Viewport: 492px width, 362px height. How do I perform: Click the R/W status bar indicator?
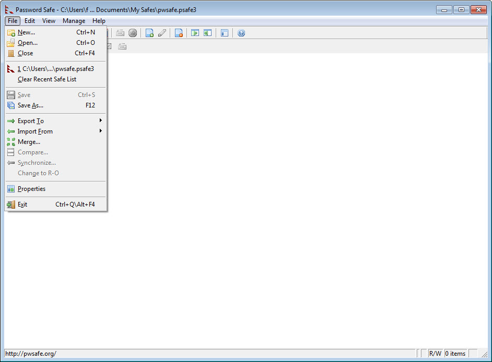coord(435,354)
